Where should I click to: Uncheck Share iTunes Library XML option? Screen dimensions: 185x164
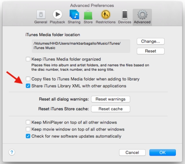point(28,86)
